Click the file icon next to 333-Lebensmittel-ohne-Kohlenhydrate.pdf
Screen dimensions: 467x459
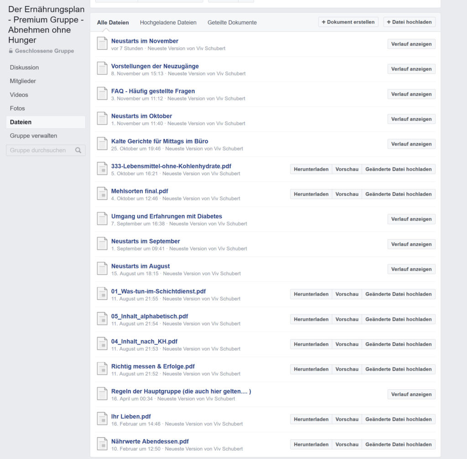point(102,169)
